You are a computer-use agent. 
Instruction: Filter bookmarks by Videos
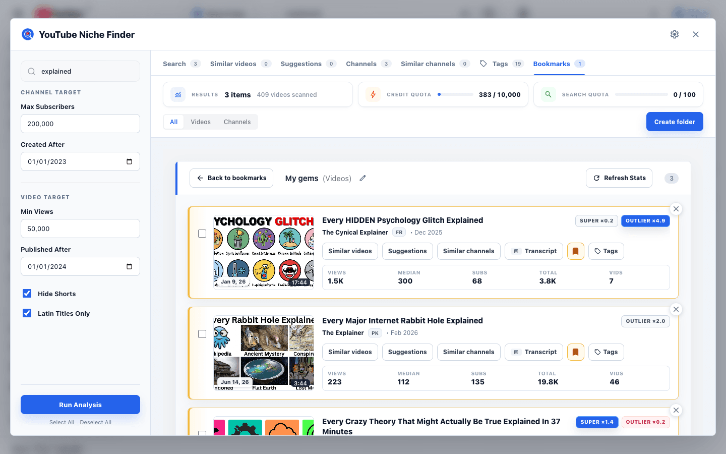[201, 122]
